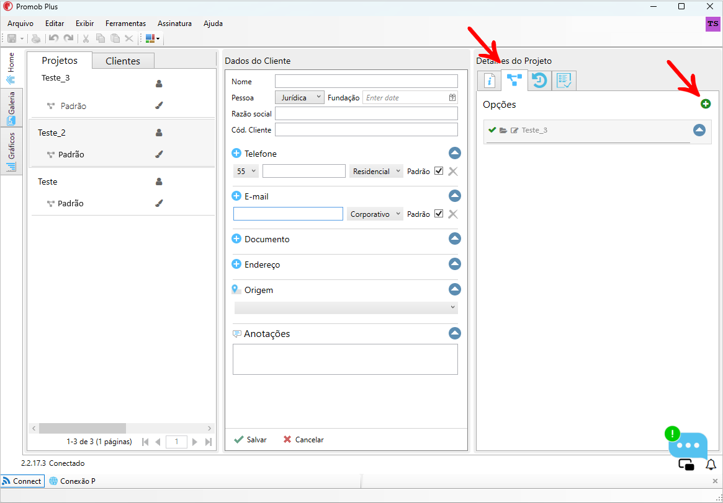
Task: Click the brush icon under Teste_3
Action: coord(159,105)
